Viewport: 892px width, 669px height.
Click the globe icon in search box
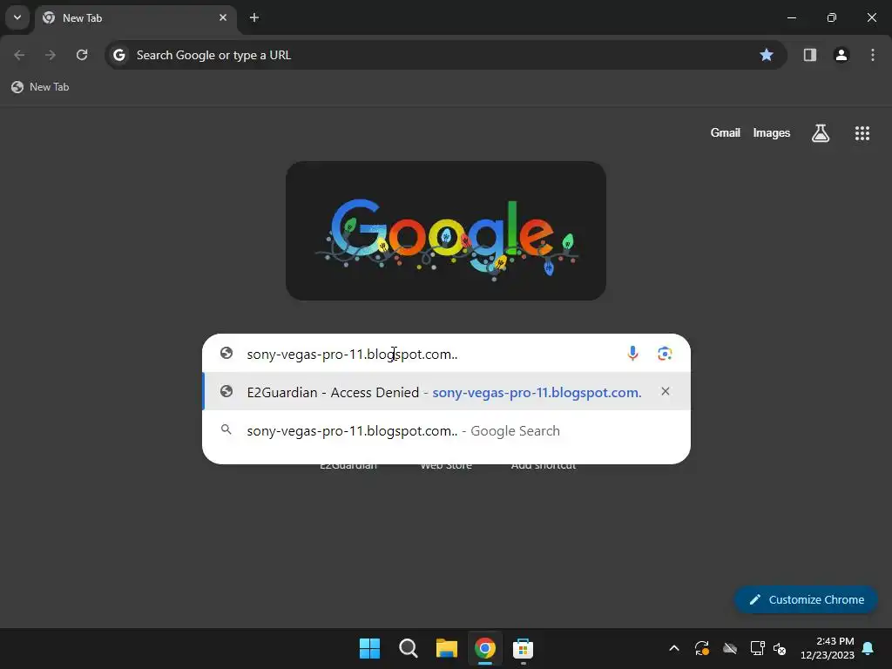tap(226, 354)
